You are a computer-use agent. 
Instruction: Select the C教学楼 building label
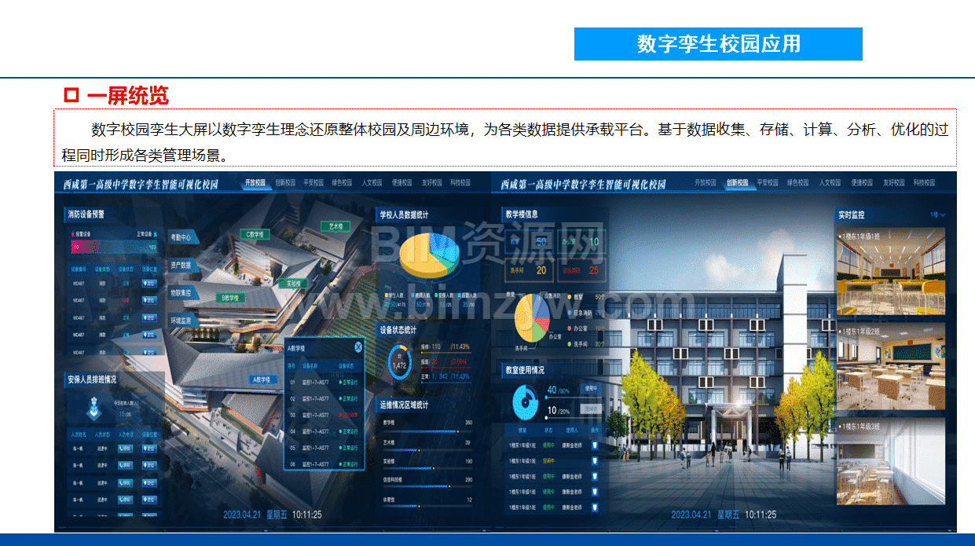255,234
